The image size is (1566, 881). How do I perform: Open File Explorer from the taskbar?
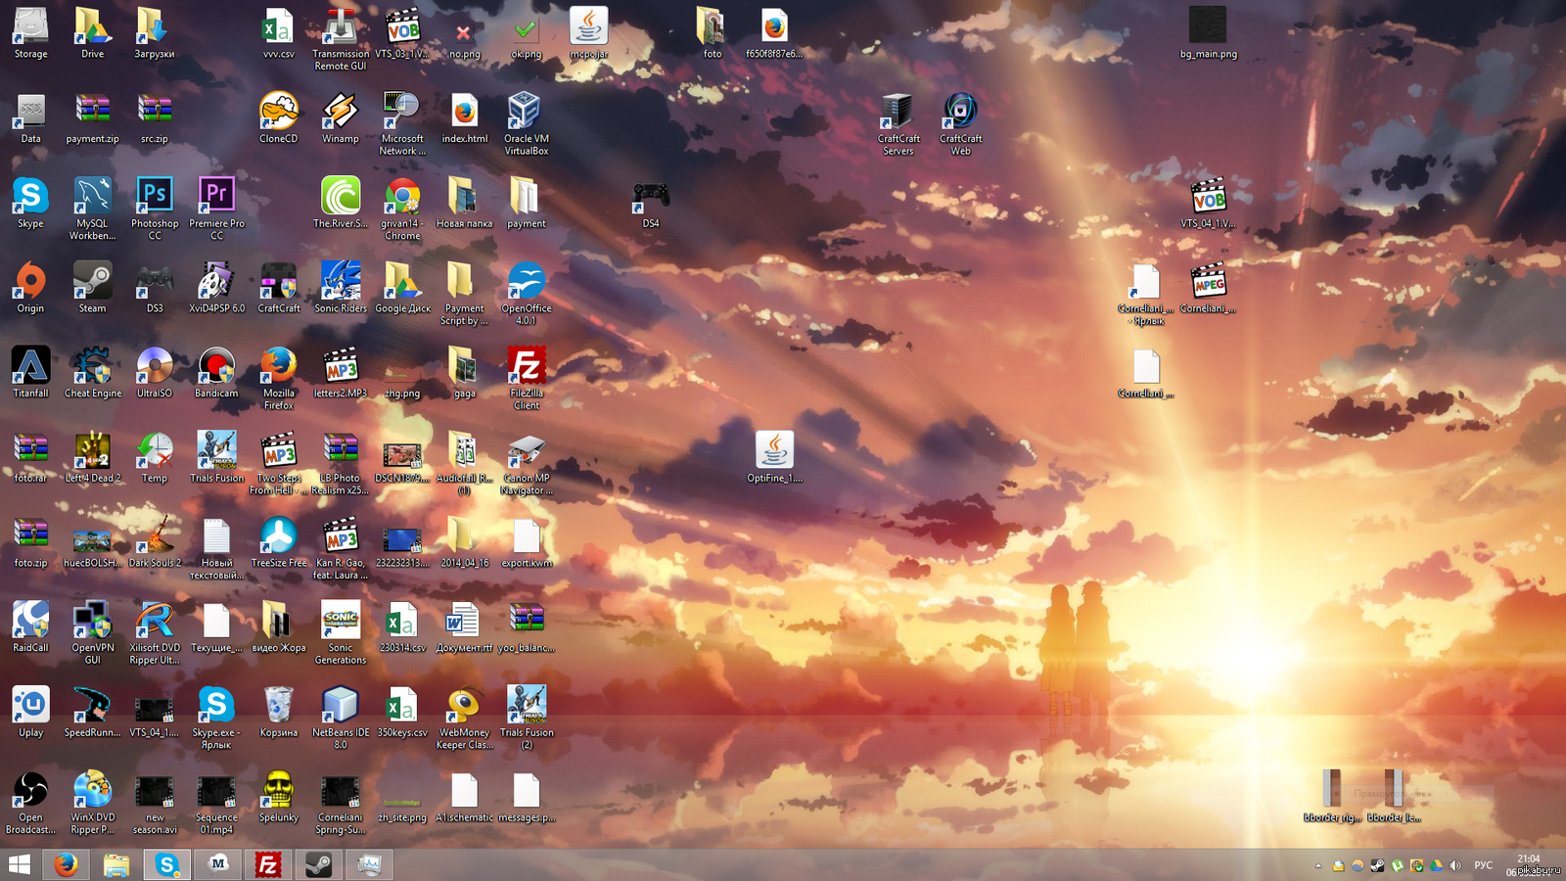(x=116, y=864)
